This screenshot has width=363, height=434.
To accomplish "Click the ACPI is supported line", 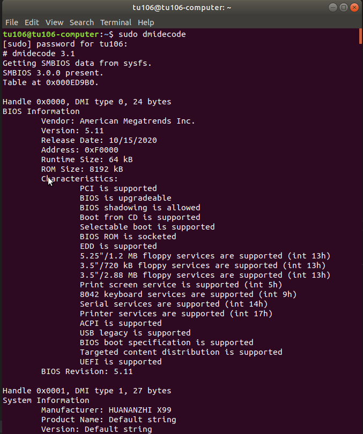I will point(121,323).
